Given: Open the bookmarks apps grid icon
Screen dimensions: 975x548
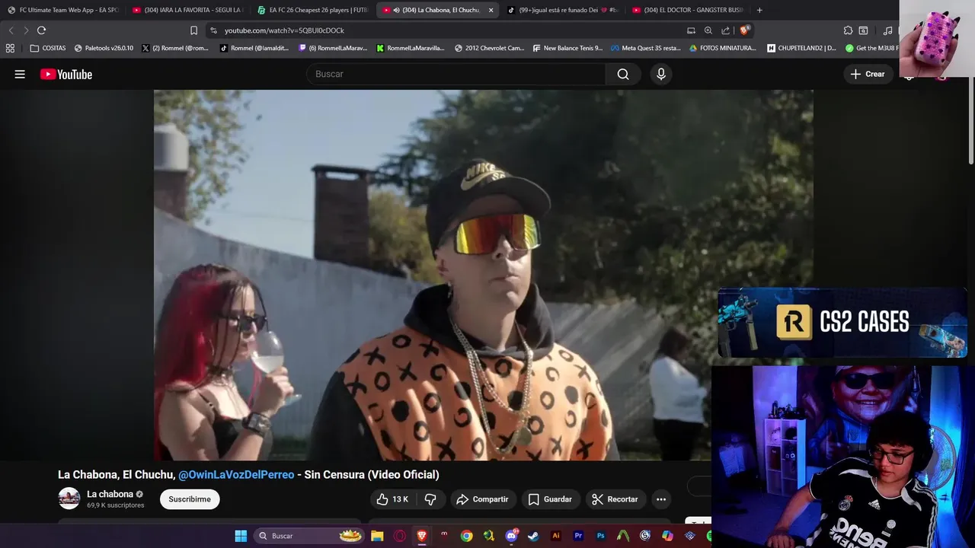Looking at the screenshot, I should click(x=10, y=48).
